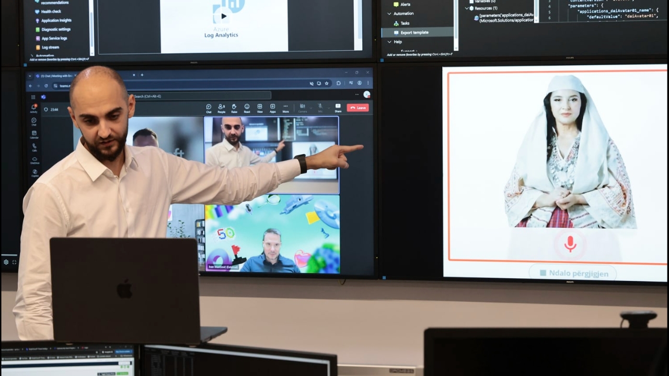
Task: Click the Share screen icon
Action: pos(338,108)
